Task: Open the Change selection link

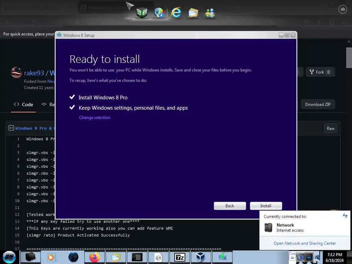Action: pos(95,118)
